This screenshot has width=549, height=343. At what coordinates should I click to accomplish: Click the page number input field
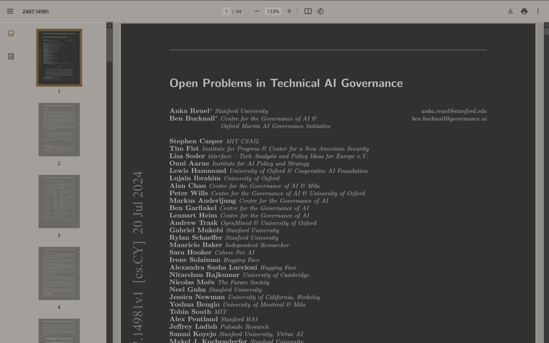226,12
